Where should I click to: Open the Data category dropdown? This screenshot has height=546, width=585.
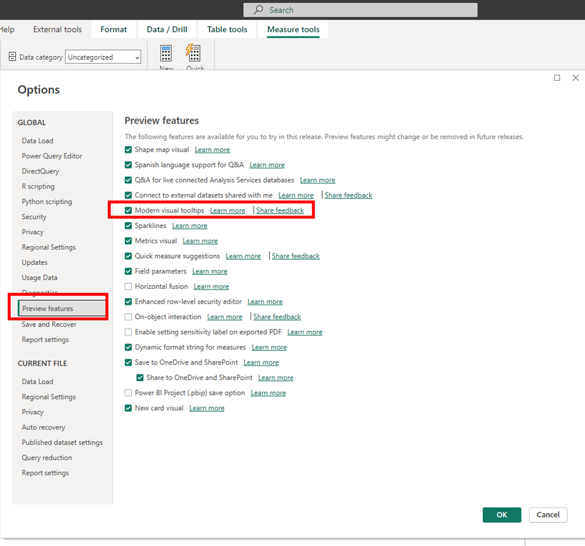pyautogui.click(x=103, y=57)
